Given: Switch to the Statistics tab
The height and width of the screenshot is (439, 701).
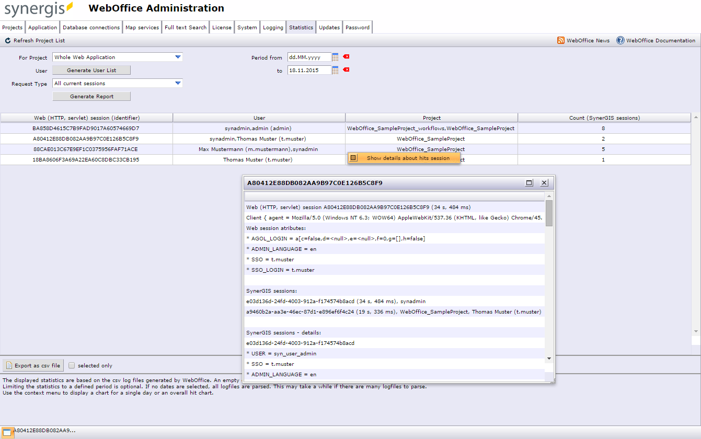Looking at the screenshot, I should tap(301, 27).
